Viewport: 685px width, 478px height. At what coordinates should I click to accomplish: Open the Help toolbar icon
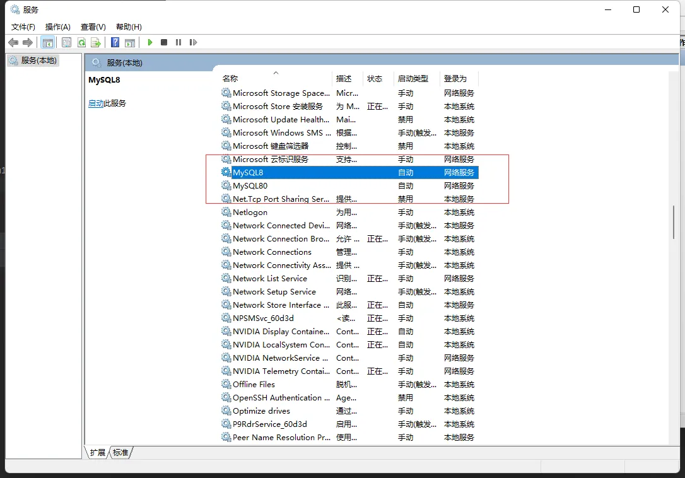click(115, 42)
